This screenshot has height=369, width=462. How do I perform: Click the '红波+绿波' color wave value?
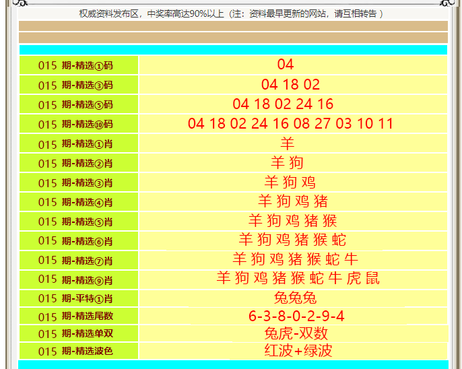(298, 351)
